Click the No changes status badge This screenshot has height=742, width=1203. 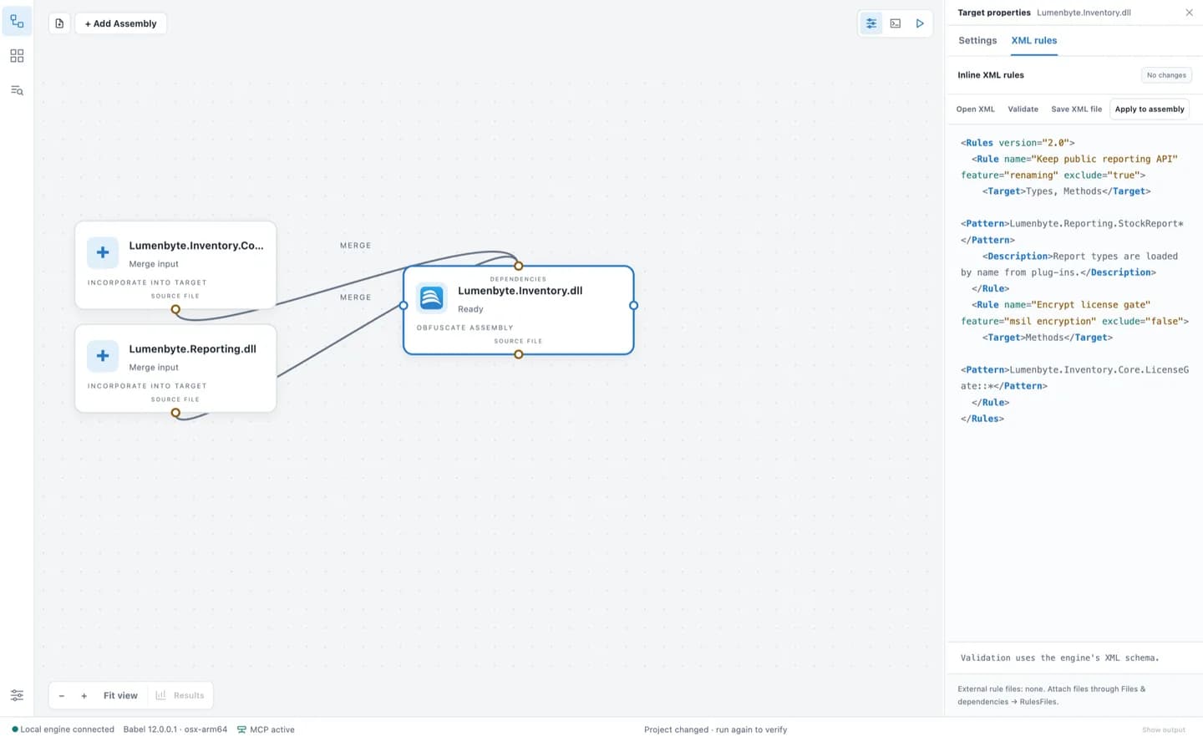point(1166,75)
